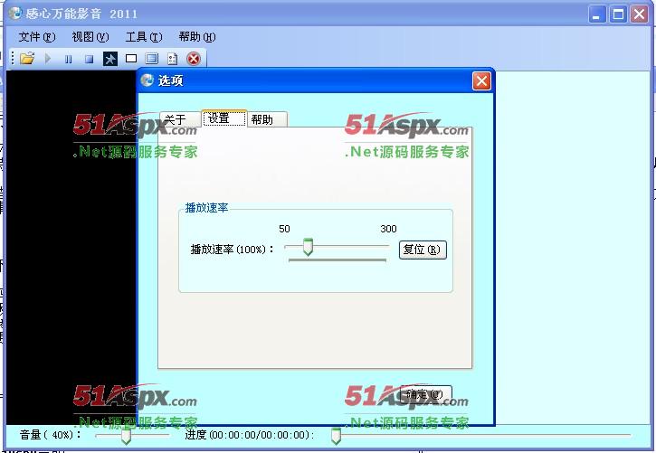Stop playback using the square toolbar icon
Screen dimensions: 656x453
pos(89,59)
